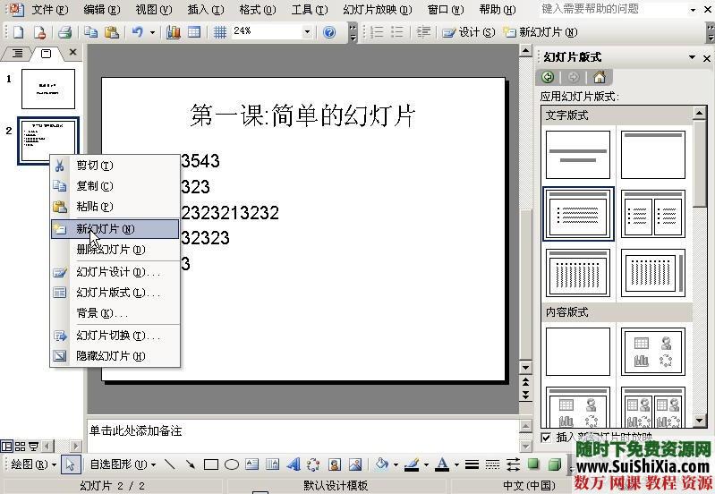Choose 隐藏幻灯片(H) in the context menu
This screenshot has width=715, height=494.
pos(115,356)
